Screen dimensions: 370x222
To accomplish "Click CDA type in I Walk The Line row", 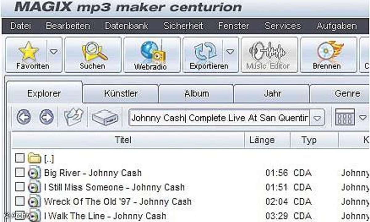I will click(302, 216).
